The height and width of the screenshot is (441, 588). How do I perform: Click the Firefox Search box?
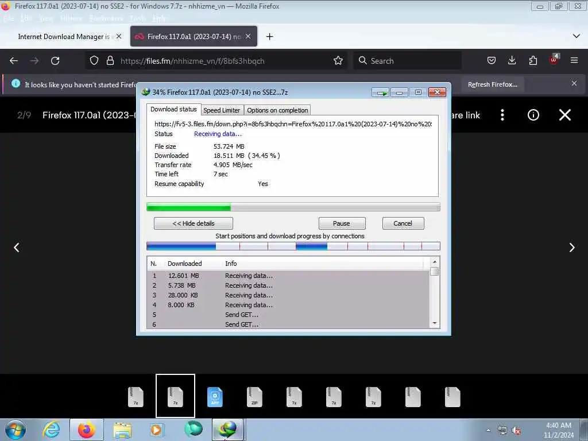[x=407, y=61]
